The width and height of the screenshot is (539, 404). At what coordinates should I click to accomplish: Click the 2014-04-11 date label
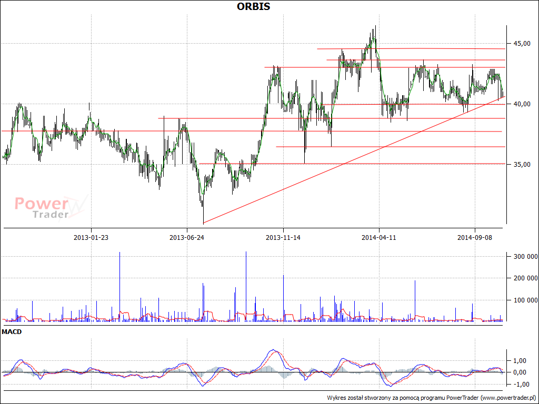[379, 237]
